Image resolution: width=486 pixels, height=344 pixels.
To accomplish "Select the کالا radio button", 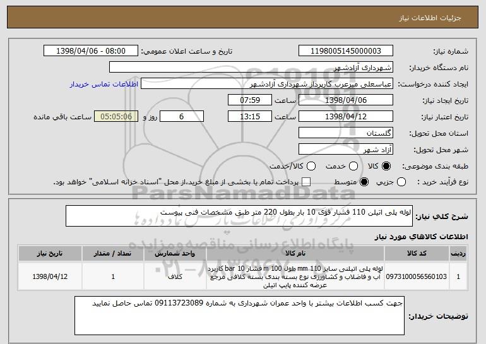I will 386,166.
